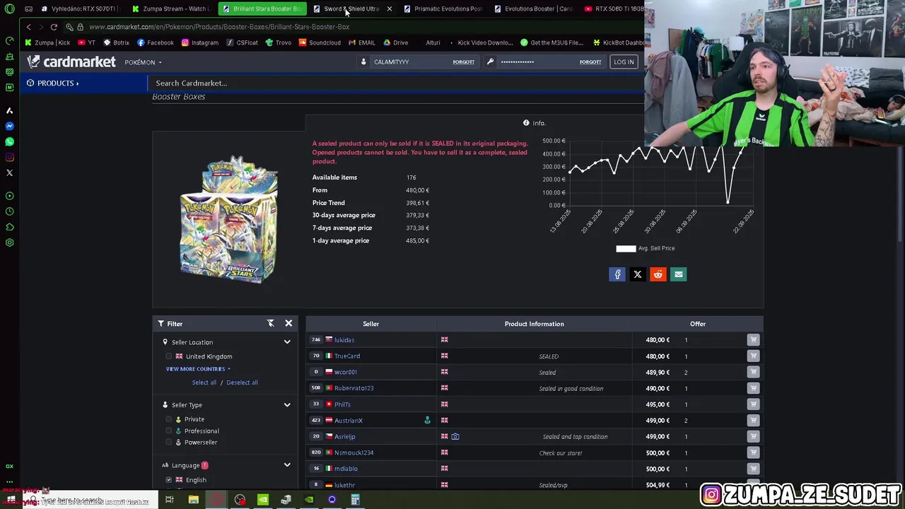
Task: Open WhatsApp in the browser sidebar
Action: (x=9, y=141)
